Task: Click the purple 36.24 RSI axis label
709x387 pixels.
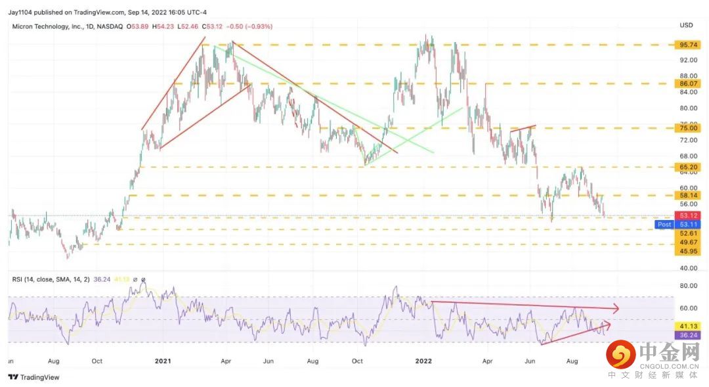Action: pos(688,335)
